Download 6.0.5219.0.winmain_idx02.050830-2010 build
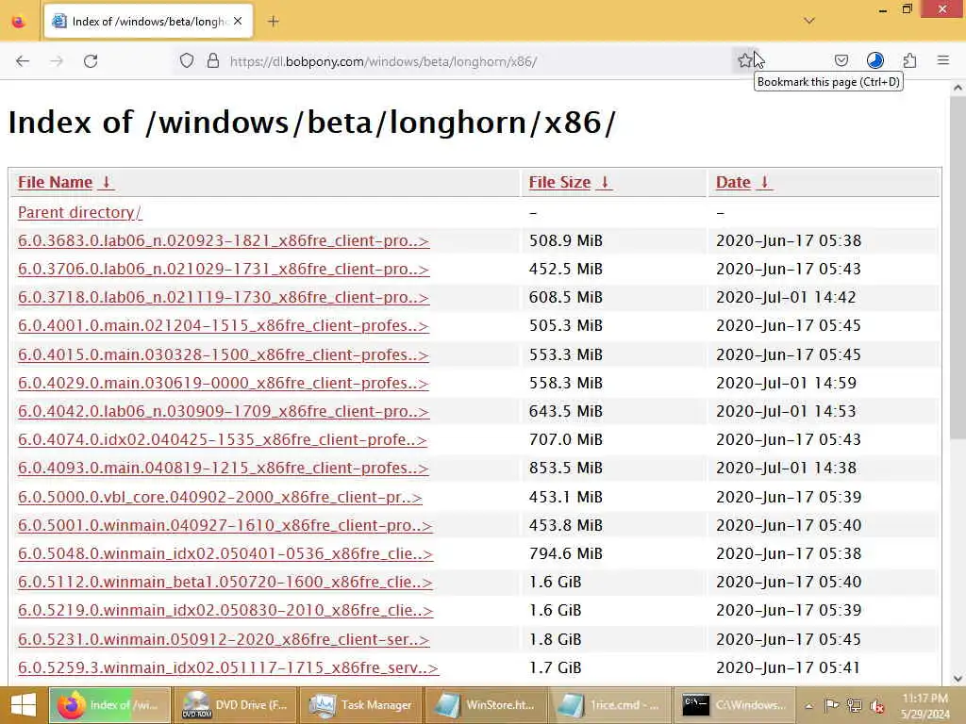This screenshot has height=724, width=966. point(225,610)
